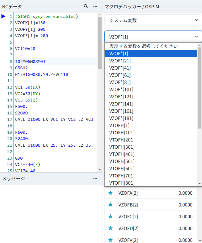Open the システム変数 dropdown
This screenshot has height=243, width=202.
coord(153,20)
